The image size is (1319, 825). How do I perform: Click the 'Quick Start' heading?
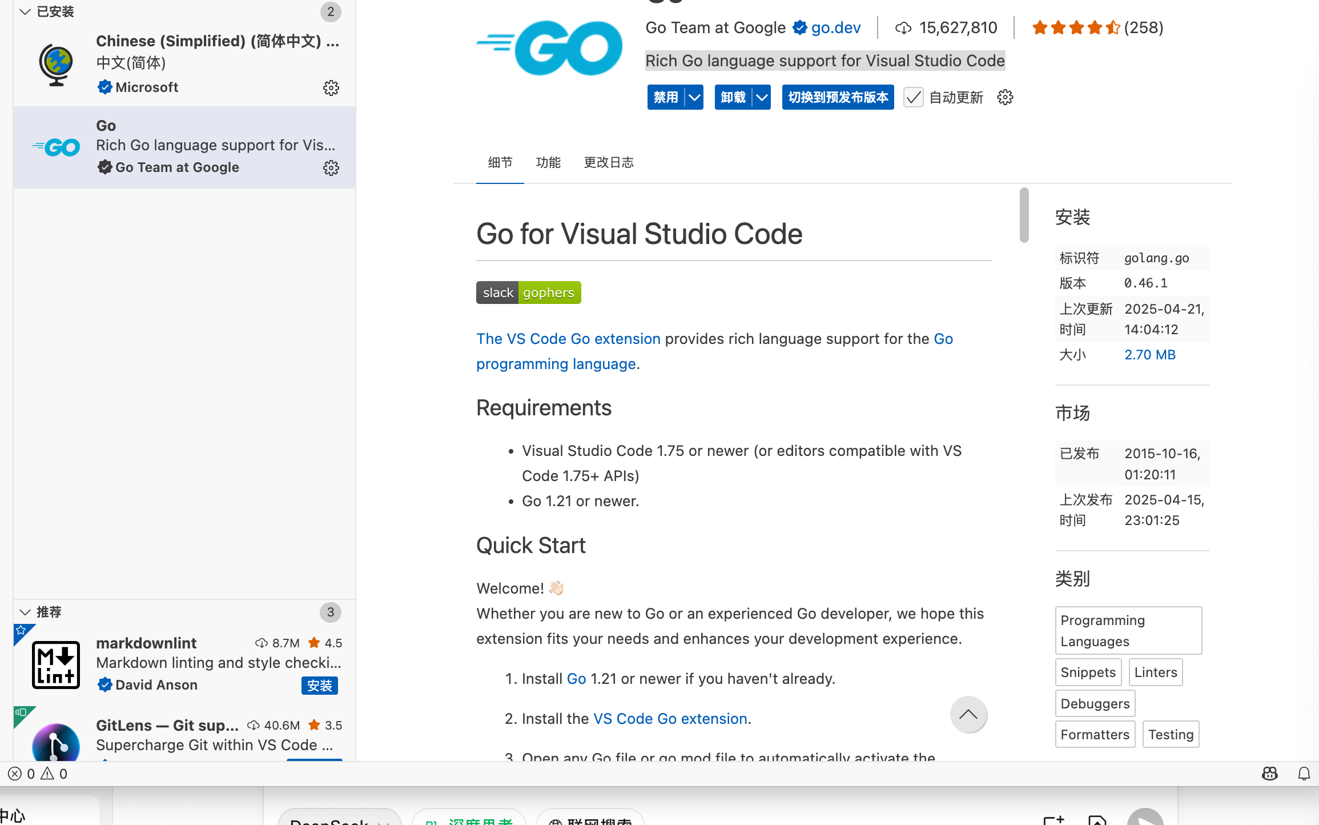[531, 546]
